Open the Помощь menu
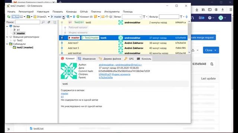Screen dimensions: 238x133 pyautogui.click(x=128, y=11)
